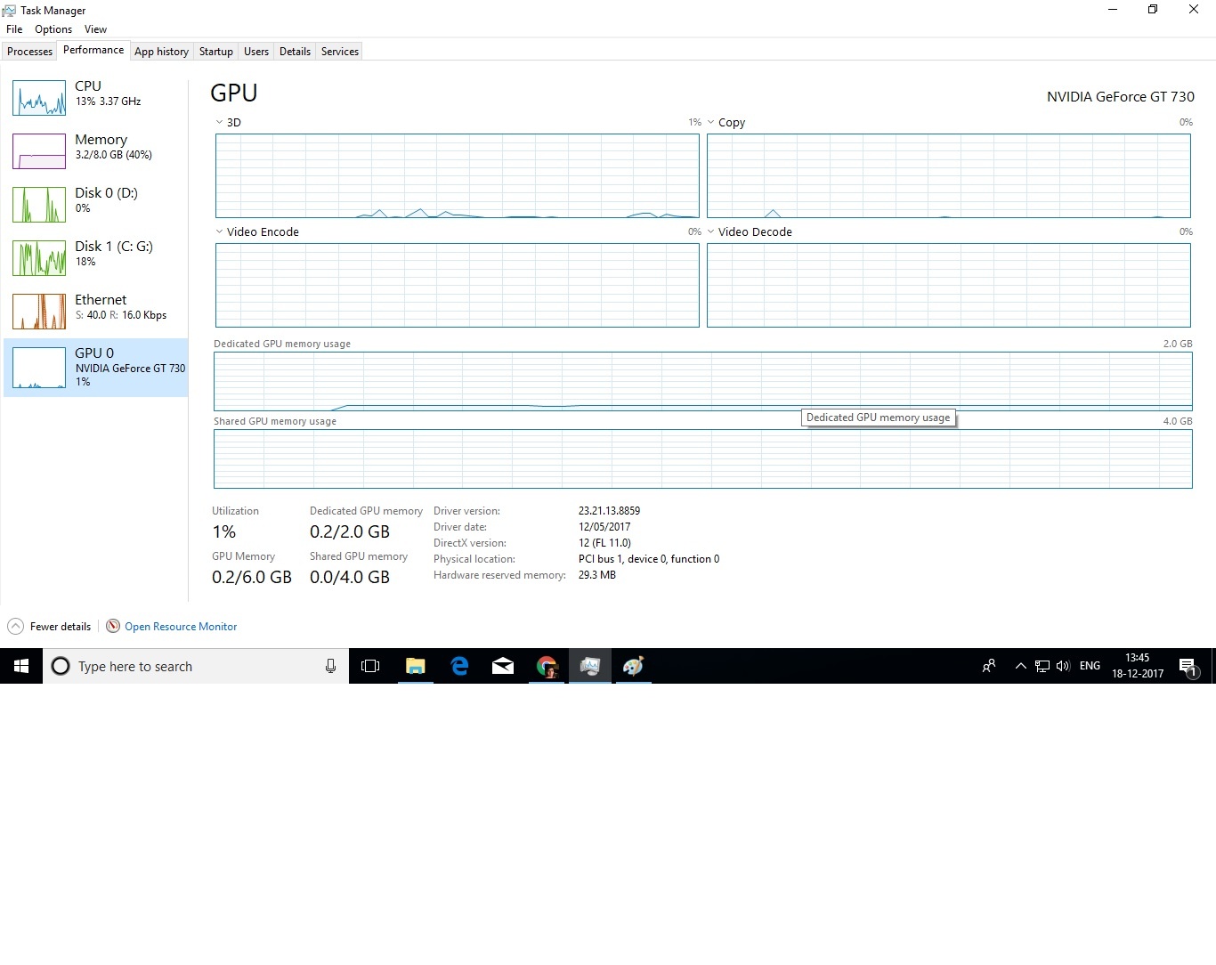Open the Ethernet activity graph icon
Viewport: 1216px width, 965px height.
pos(39,312)
